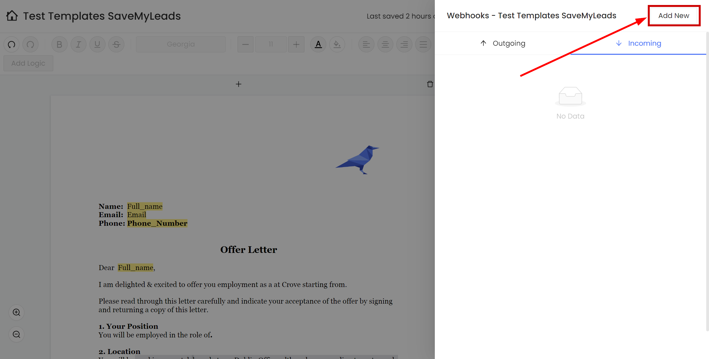
Task: Click the Email variable field
Action: [x=137, y=215]
